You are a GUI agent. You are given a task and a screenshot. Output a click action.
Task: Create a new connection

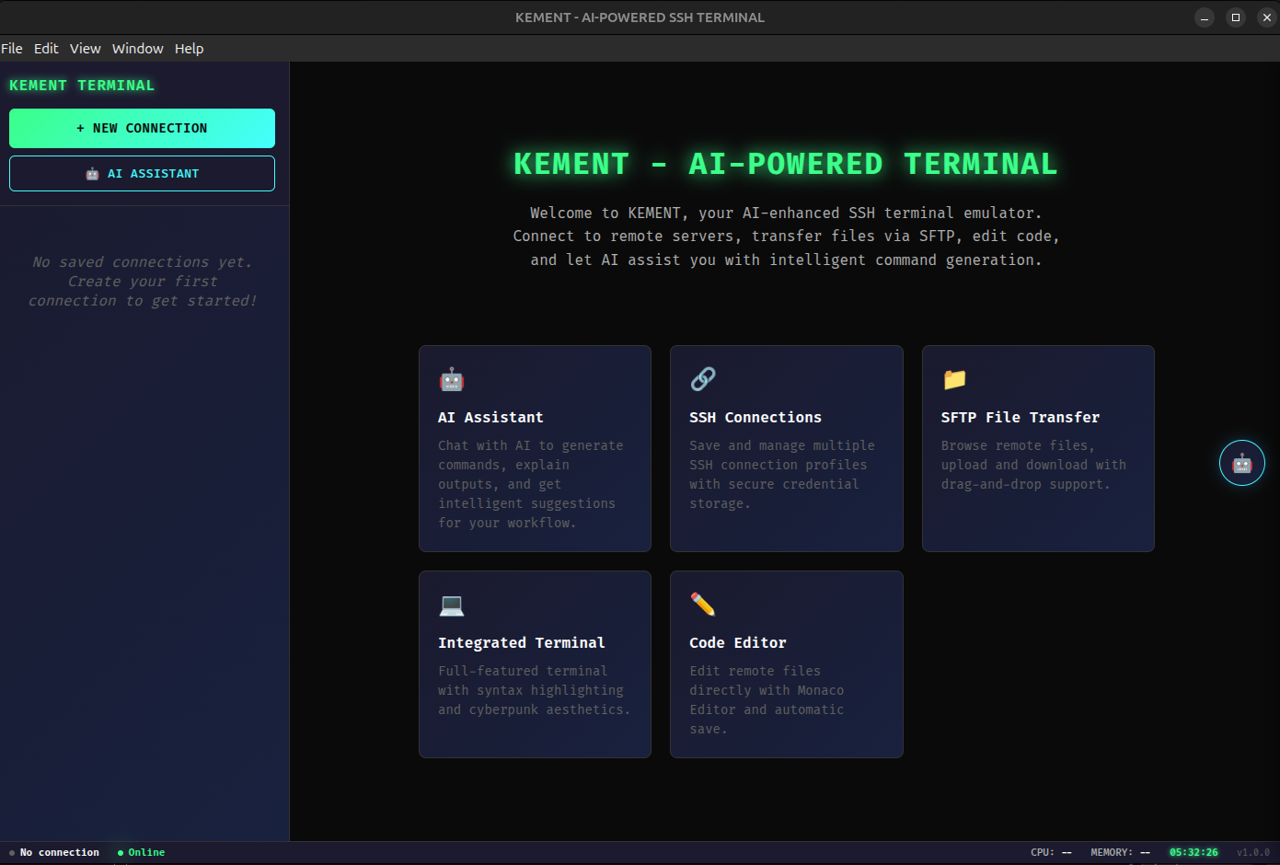[142, 128]
